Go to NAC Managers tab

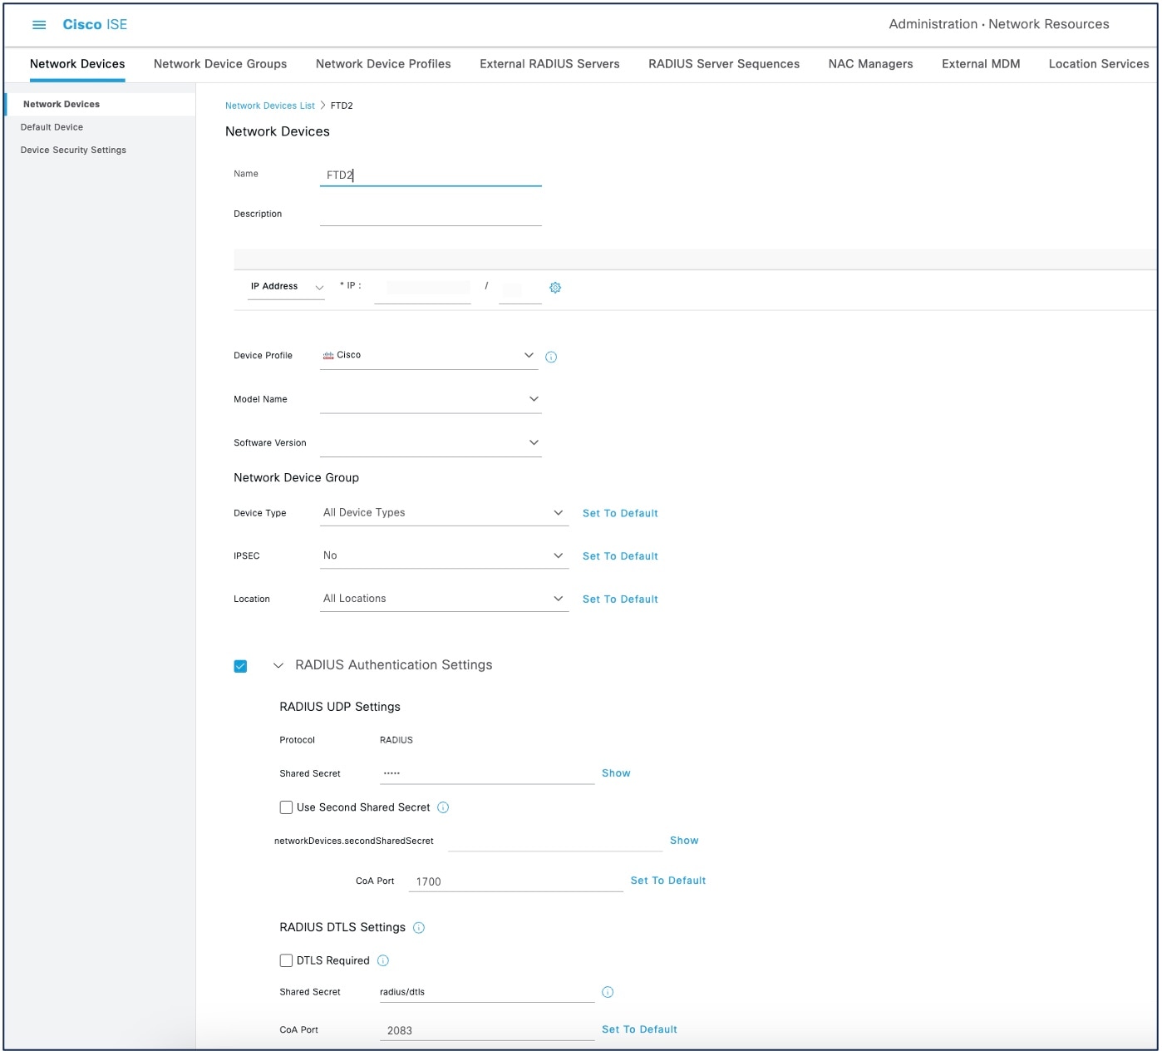[x=870, y=64]
